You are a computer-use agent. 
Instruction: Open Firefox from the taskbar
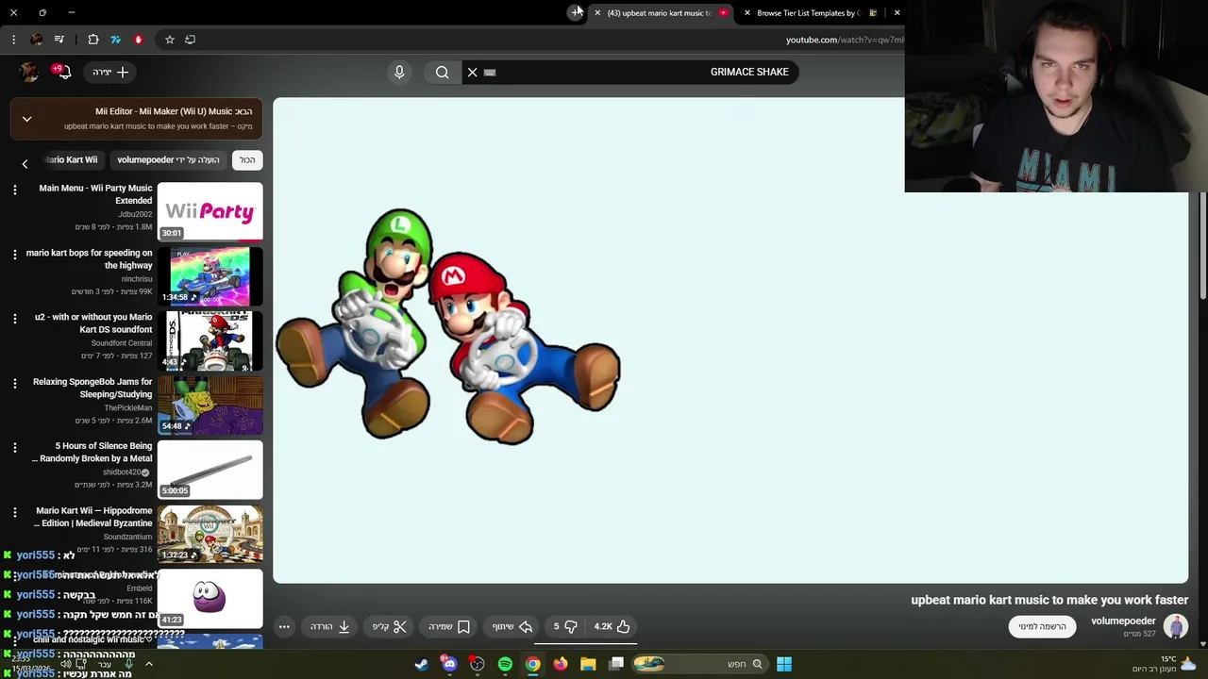[561, 664]
